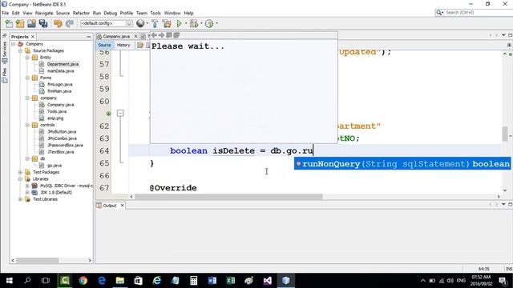
Task: Select JDK 1.8 (Default) library
Action: coord(56,192)
